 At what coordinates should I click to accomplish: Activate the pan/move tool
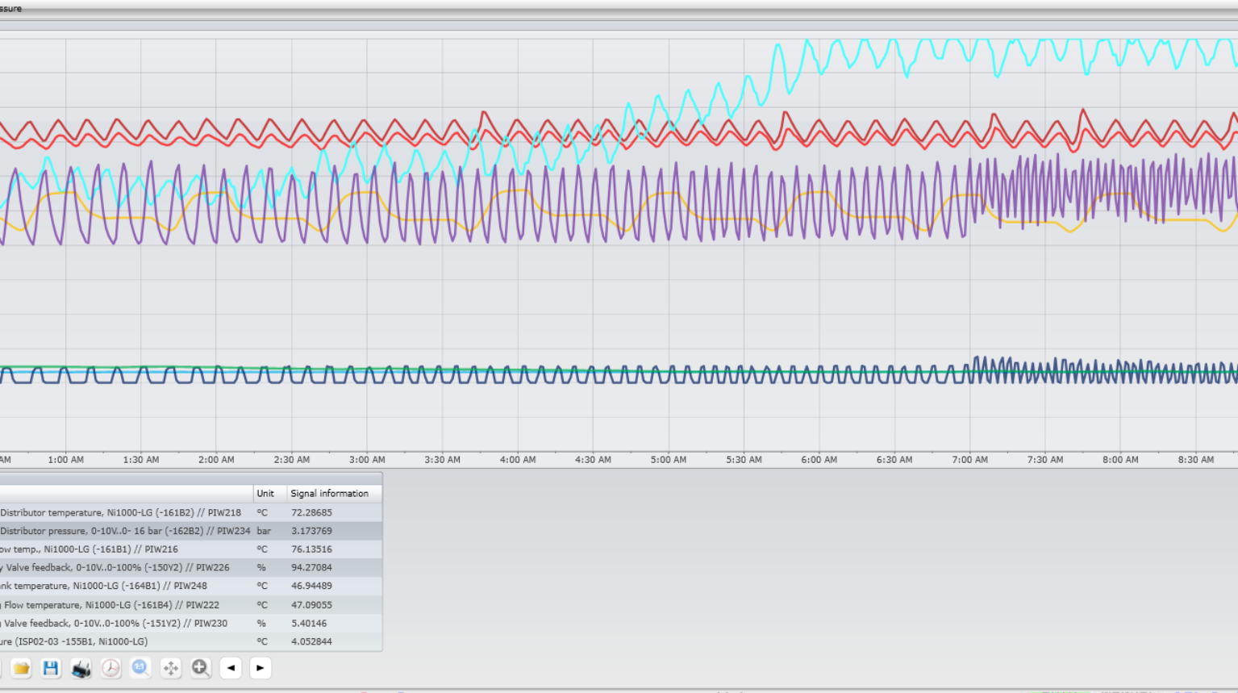(169, 668)
